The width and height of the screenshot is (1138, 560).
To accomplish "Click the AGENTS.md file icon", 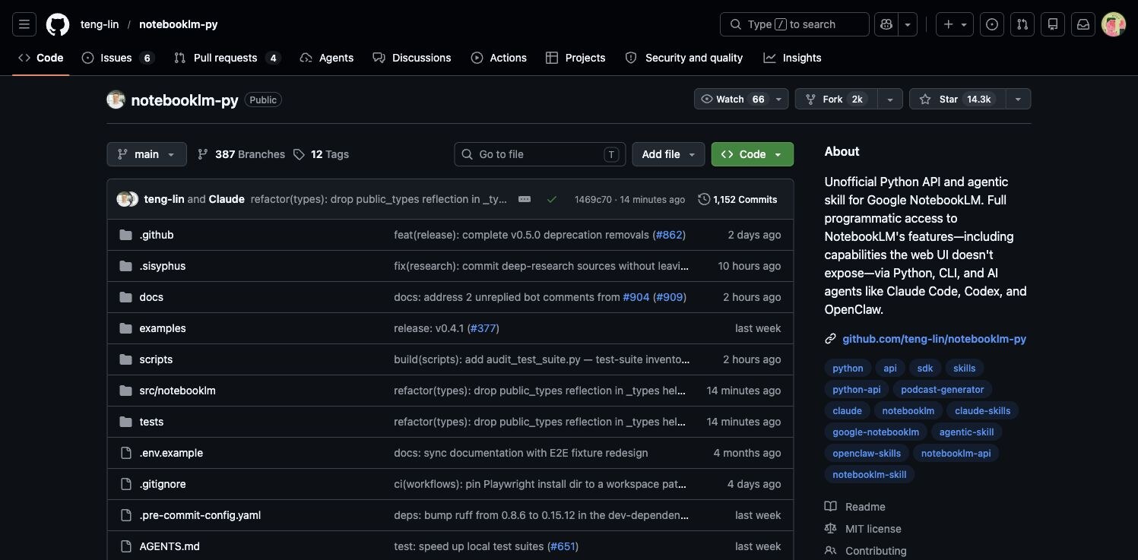I will click(x=125, y=546).
